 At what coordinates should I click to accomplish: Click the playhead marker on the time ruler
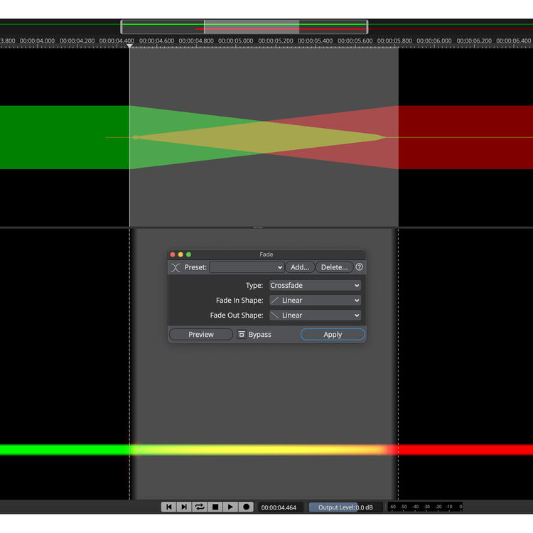(x=129, y=46)
